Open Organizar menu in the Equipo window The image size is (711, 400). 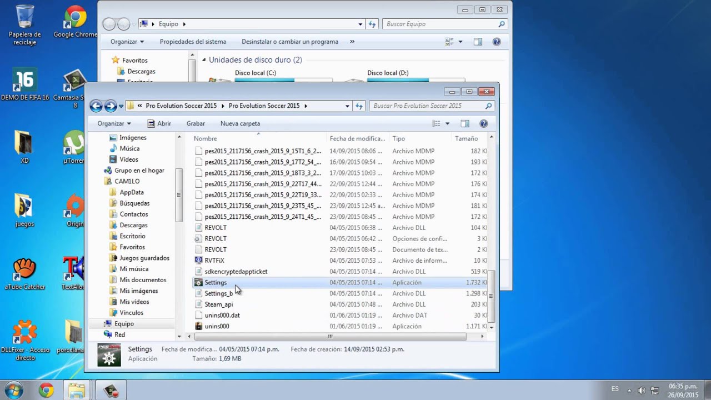127,42
